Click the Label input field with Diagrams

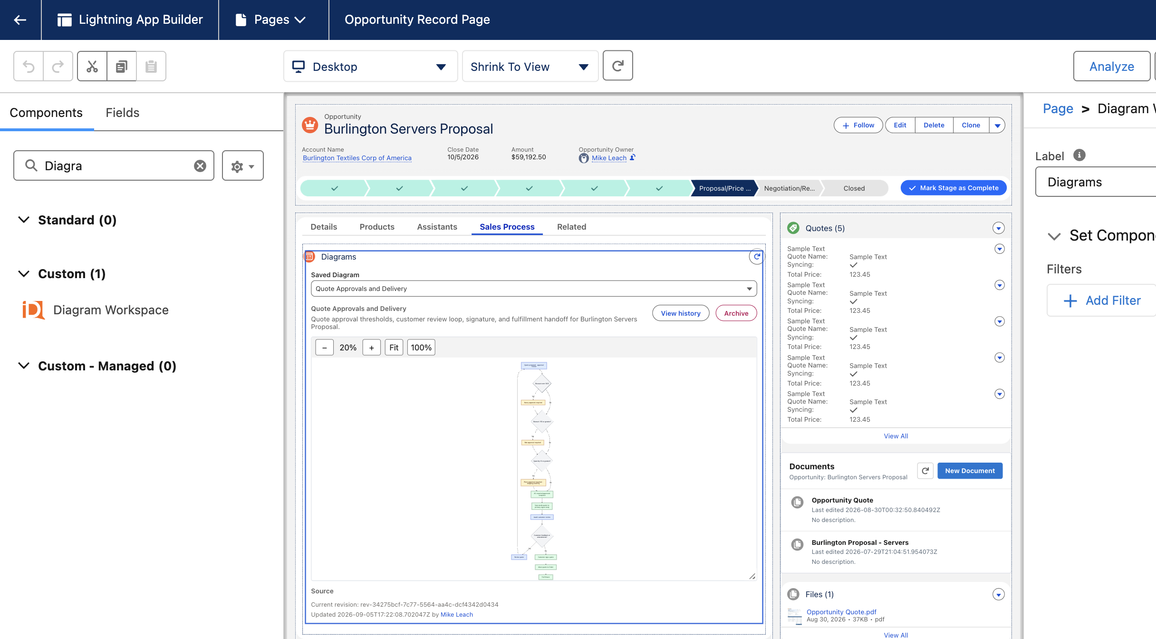[1096, 182]
